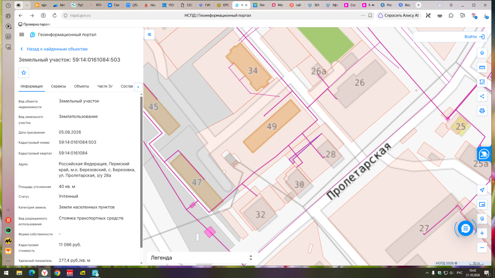Switch to the Сервисы tab
The height and width of the screenshot is (278, 495).
[x=58, y=86]
